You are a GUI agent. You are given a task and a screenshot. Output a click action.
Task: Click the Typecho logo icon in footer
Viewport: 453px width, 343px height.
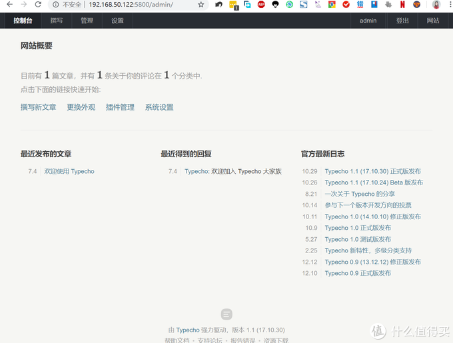226,314
